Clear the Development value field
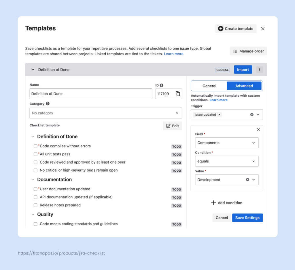Viewport: 295px width, 270px height. (x=247, y=180)
